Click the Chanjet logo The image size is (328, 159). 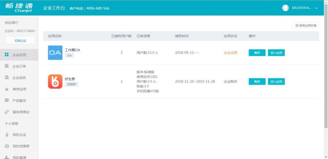click(x=19, y=8)
